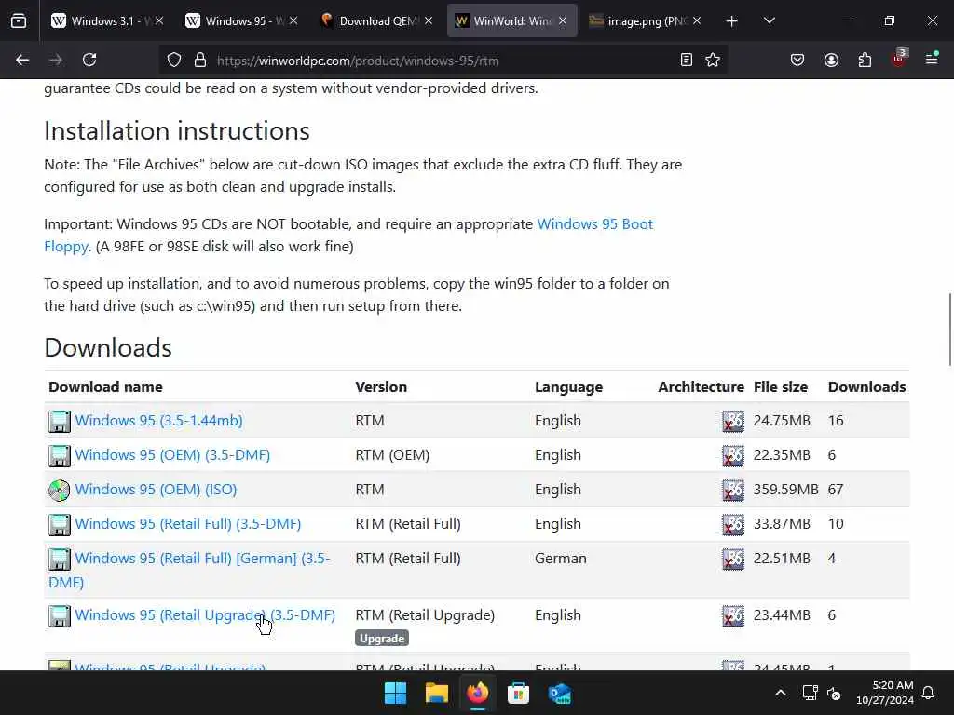
Task: Open File Explorer from taskbar
Action: pos(436,693)
